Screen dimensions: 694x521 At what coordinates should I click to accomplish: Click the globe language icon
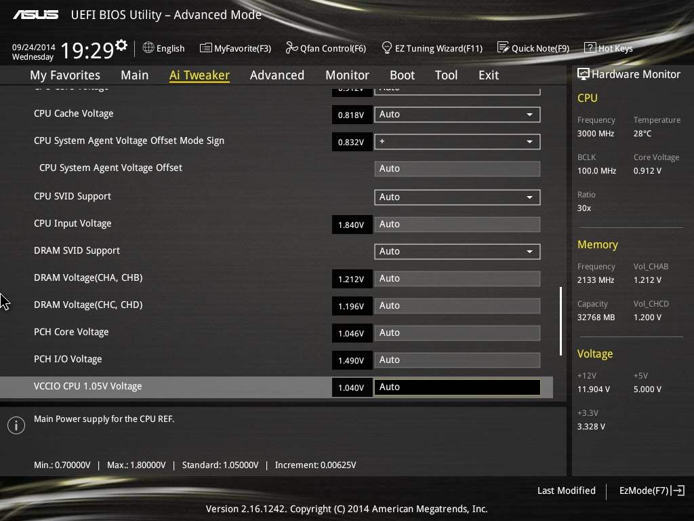tap(148, 47)
